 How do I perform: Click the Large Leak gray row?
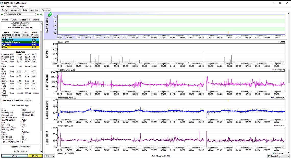click(x=20, y=37)
